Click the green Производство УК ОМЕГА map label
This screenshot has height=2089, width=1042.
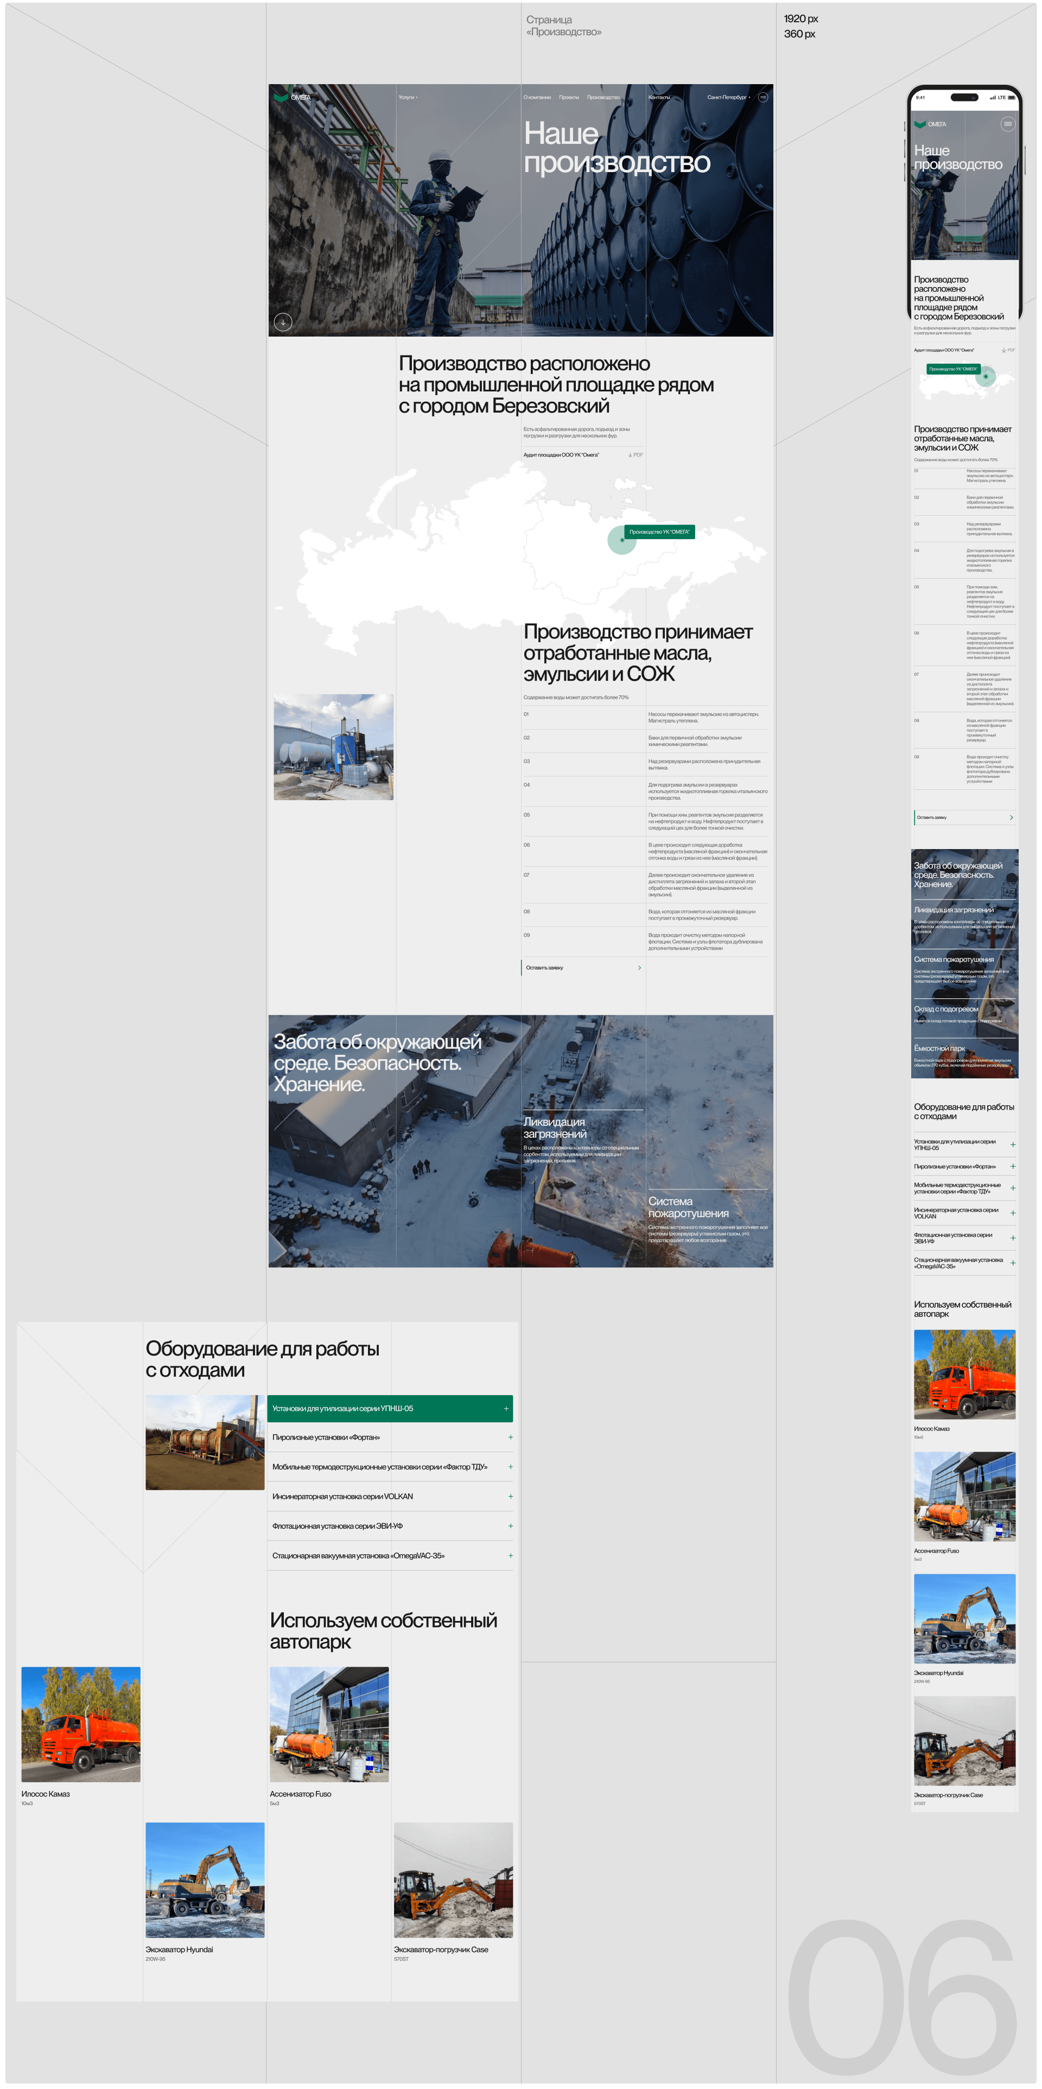[659, 532]
